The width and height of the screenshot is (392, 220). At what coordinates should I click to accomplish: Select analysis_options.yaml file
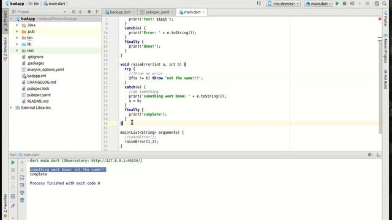click(x=45, y=69)
